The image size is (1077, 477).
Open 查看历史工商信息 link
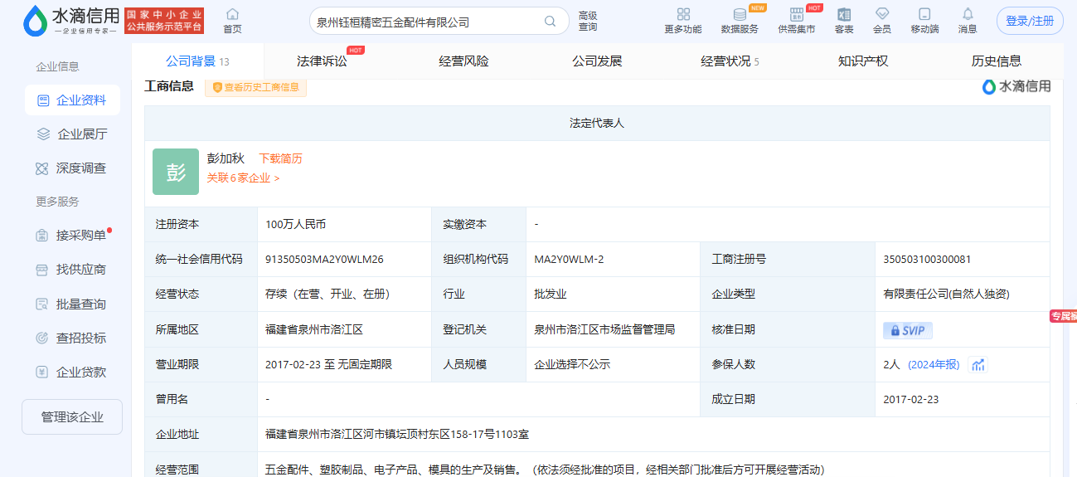coord(256,87)
